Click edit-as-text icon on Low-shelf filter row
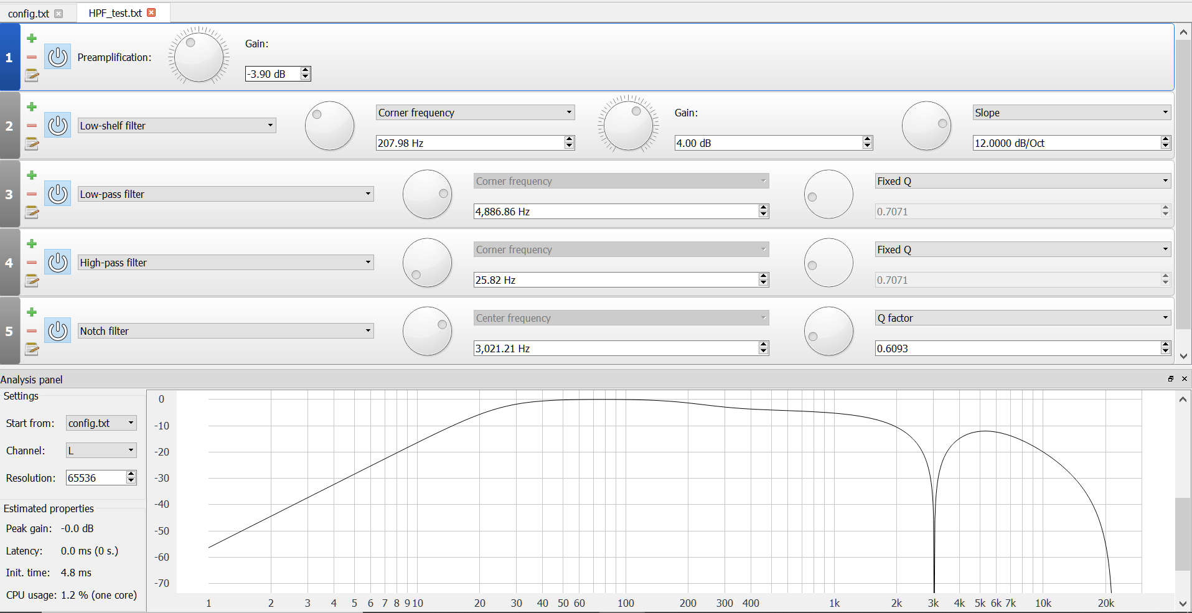 (32, 144)
